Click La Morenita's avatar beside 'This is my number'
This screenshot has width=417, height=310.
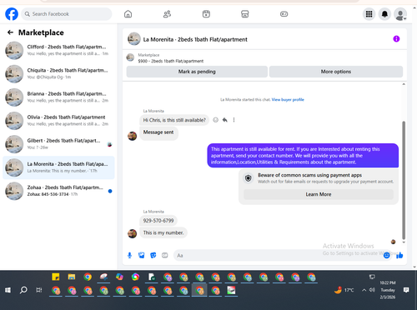pyautogui.click(x=132, y=233)
